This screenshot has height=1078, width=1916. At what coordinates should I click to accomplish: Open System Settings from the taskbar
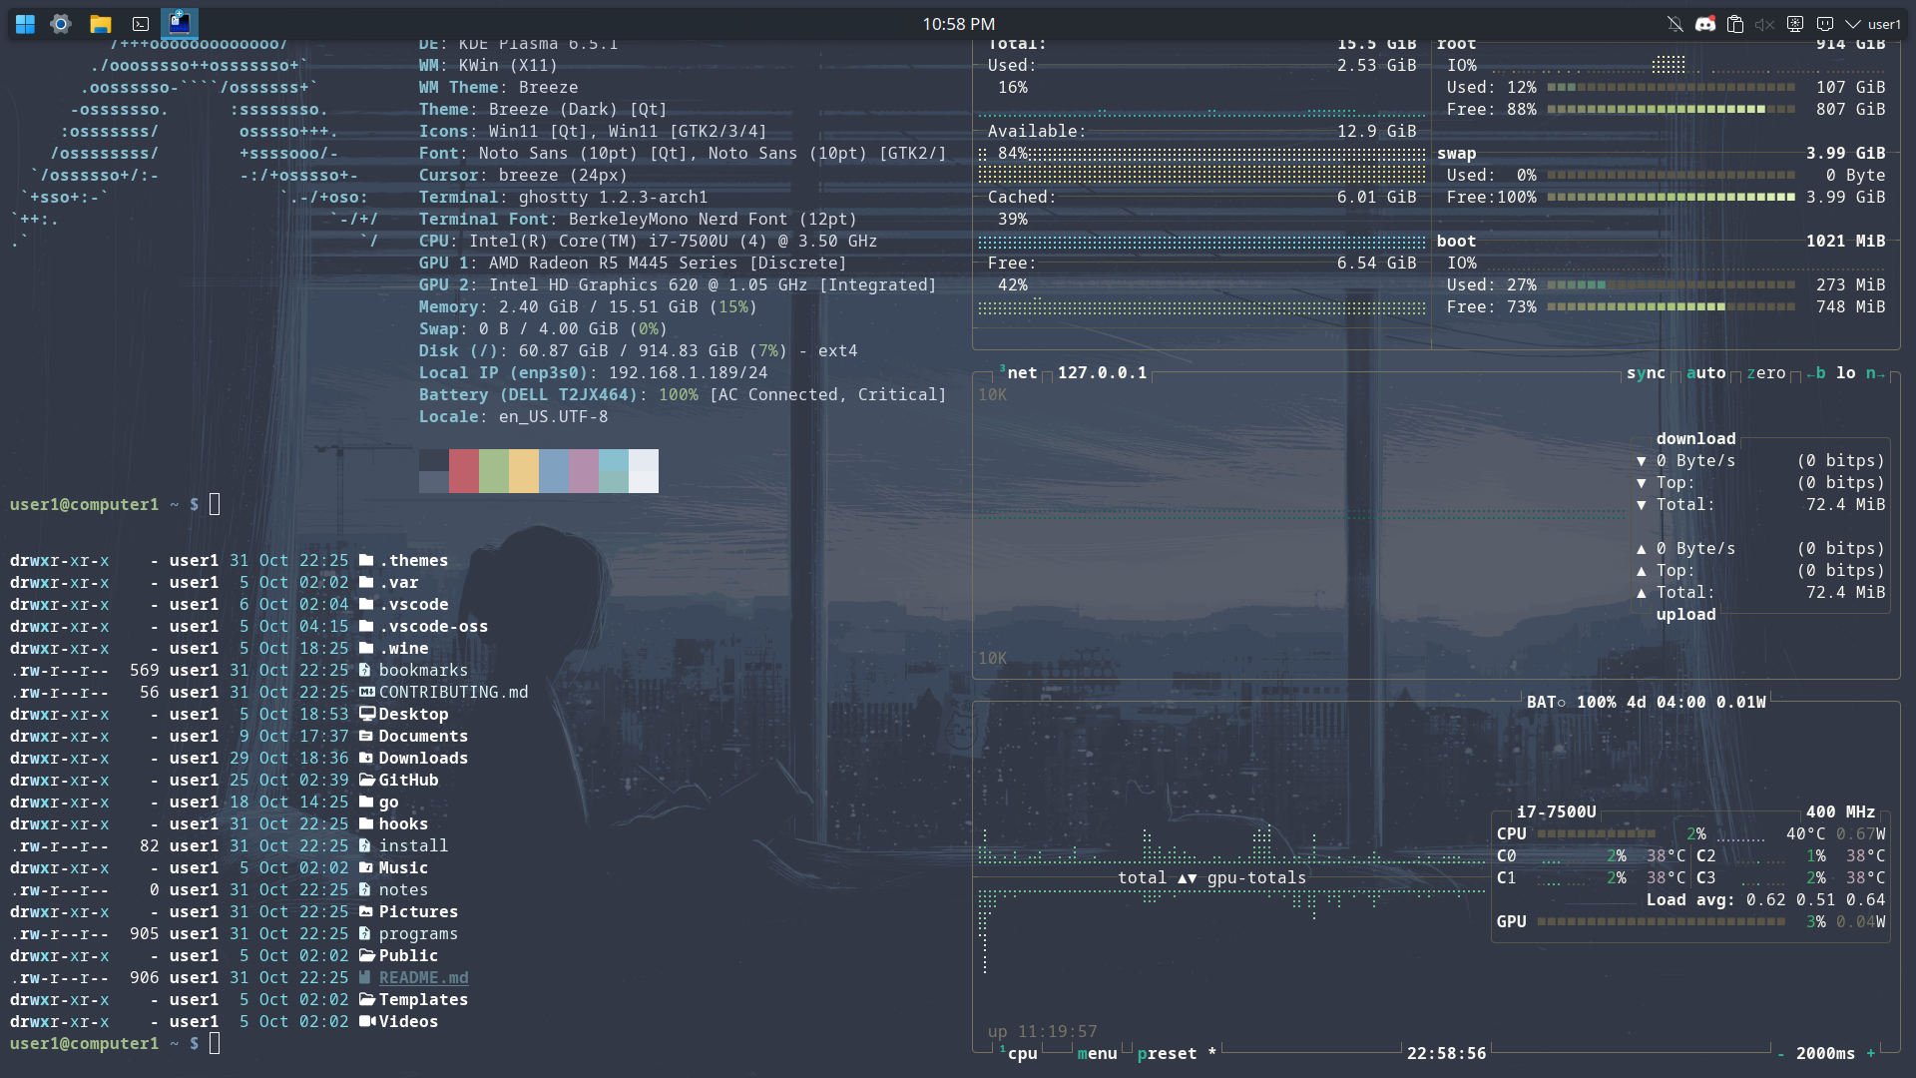pyautogui.click(x=61, y=24)
